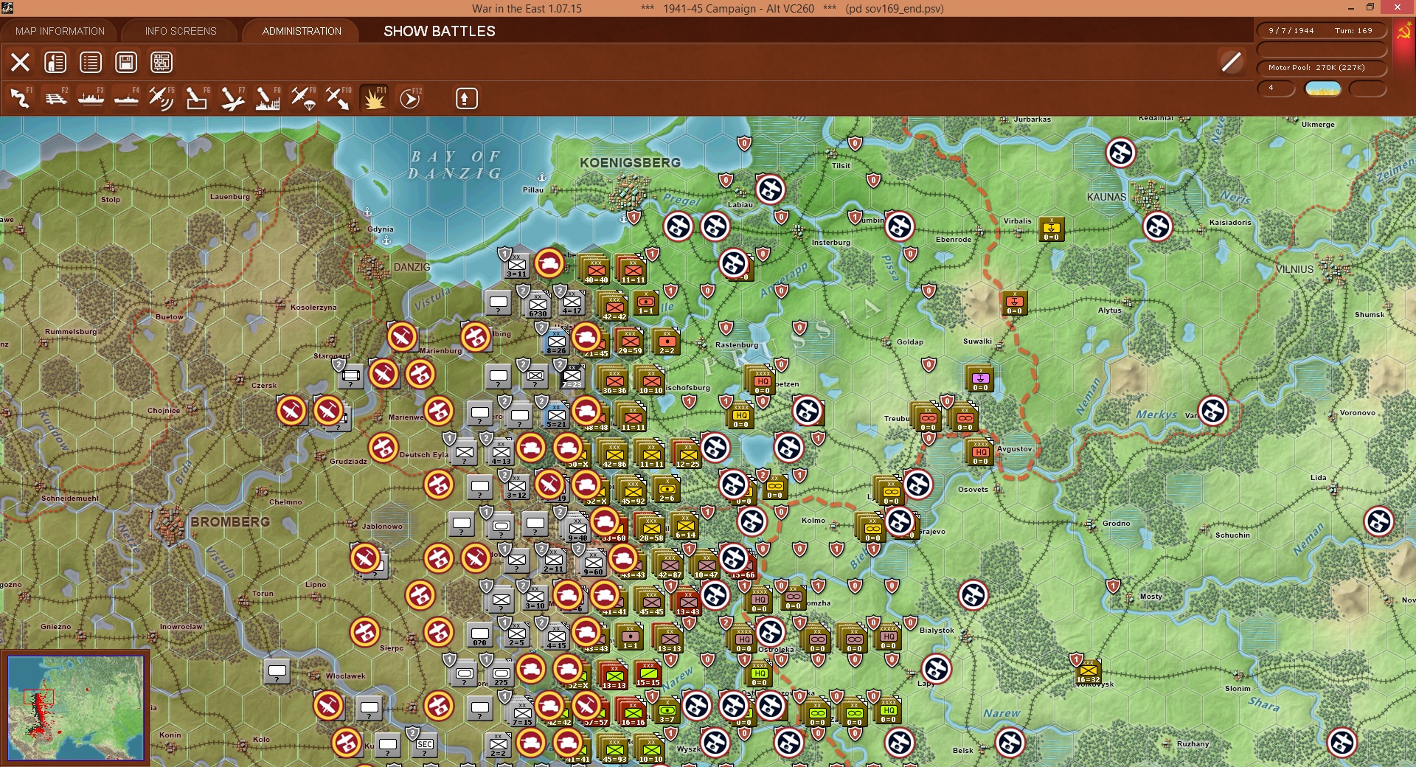Open the INFO SCREENS tab
This screenshot has width=1416, height=767.
tap(181, 31)
